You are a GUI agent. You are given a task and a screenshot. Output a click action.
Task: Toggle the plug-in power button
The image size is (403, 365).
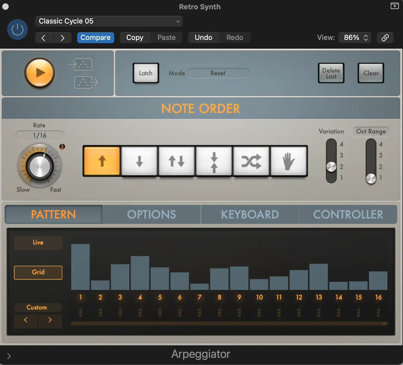(x=17, y=30)
